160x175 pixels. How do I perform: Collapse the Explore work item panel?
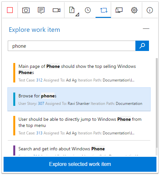pos(146,29)
